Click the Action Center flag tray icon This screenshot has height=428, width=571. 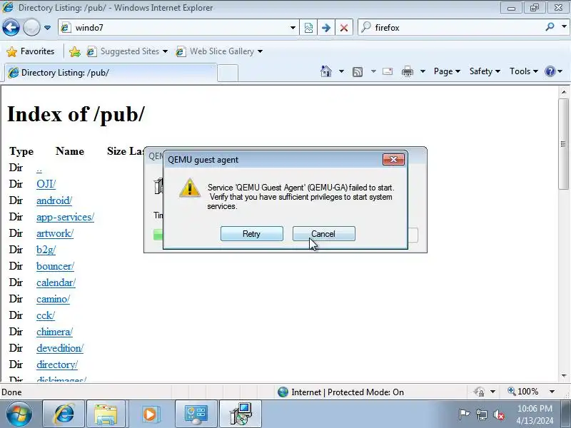tap(464, 414)
